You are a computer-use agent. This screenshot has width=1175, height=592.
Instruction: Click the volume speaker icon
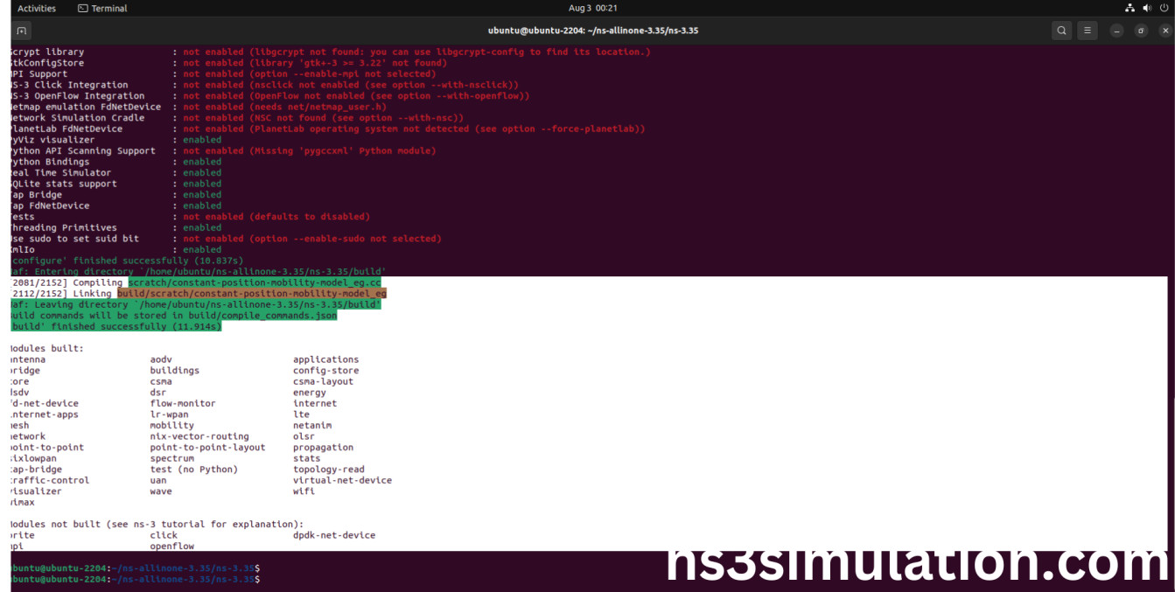[1146, 8]
